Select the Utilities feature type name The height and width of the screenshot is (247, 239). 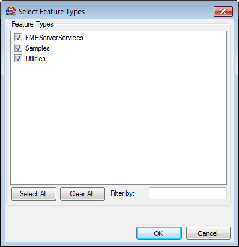coord(35,59)
